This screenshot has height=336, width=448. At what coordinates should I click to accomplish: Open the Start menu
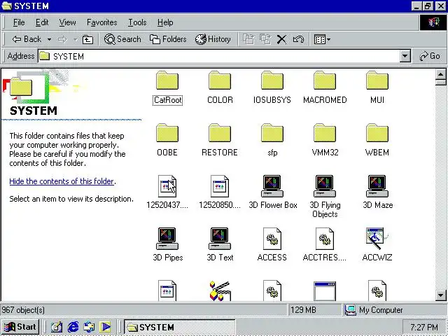coord(20,327)
